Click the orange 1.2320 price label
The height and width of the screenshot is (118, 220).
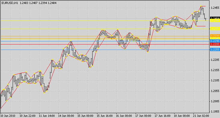215,36
